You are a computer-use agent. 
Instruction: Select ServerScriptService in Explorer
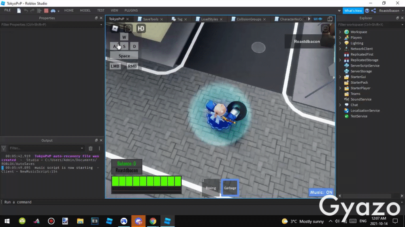(365, 66)
